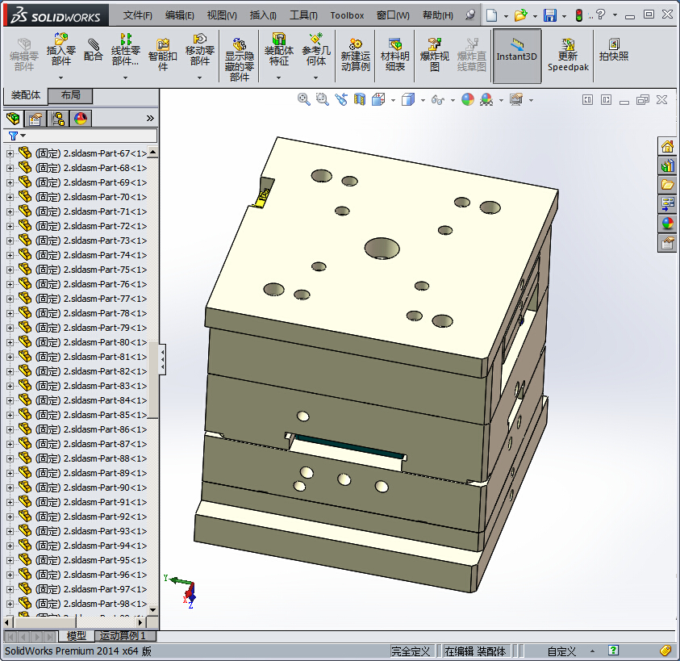Click the 自定义 status bar units button
The image size is (680, 661).
[561, 651]
